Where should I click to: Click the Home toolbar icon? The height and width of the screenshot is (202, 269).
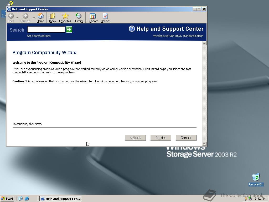[x=40, y=18]
